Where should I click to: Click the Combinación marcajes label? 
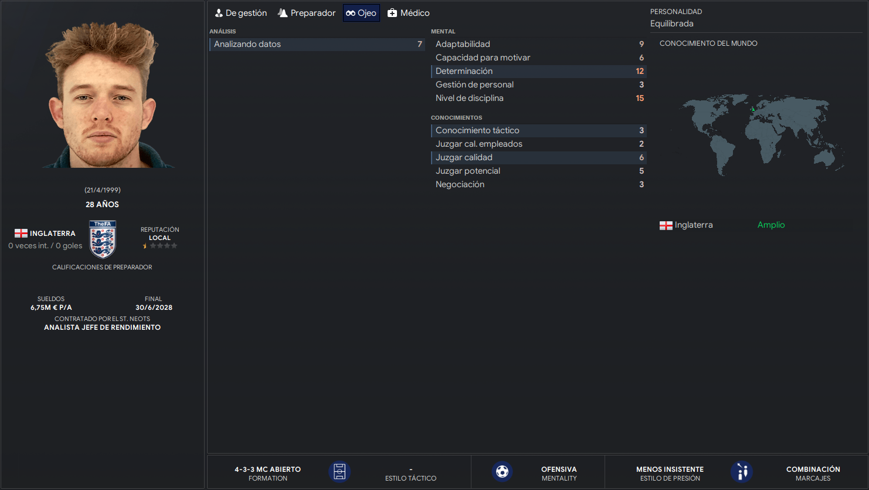click(x=813, y=469)
